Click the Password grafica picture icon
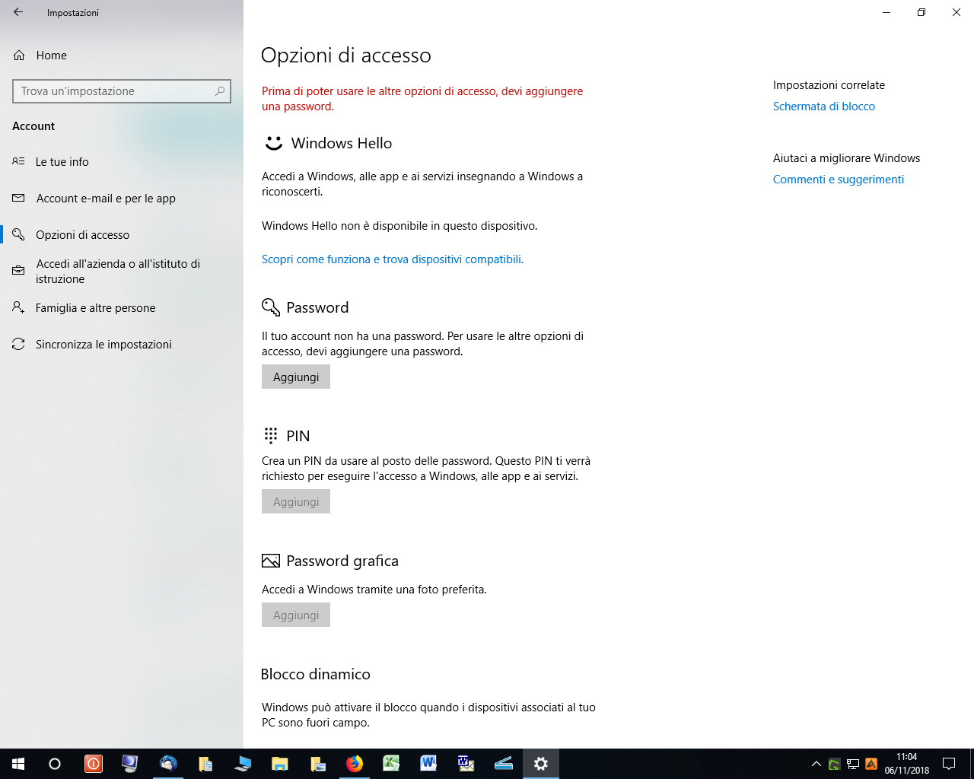Viewport: 974px width, 779px height. point(271,561)
